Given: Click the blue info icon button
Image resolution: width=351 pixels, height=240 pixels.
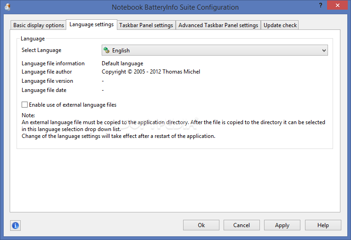Looking at the screenshot, I should (15, 225).
